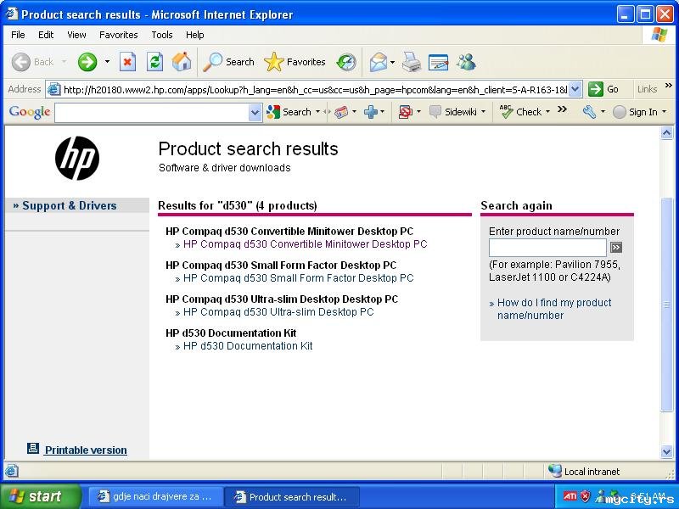Click the Support & Drivers sidebar link
679x509 pixels.
point(70,205)
